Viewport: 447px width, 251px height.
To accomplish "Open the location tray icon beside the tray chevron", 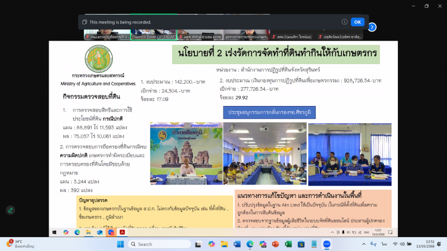I will point(373,244).
